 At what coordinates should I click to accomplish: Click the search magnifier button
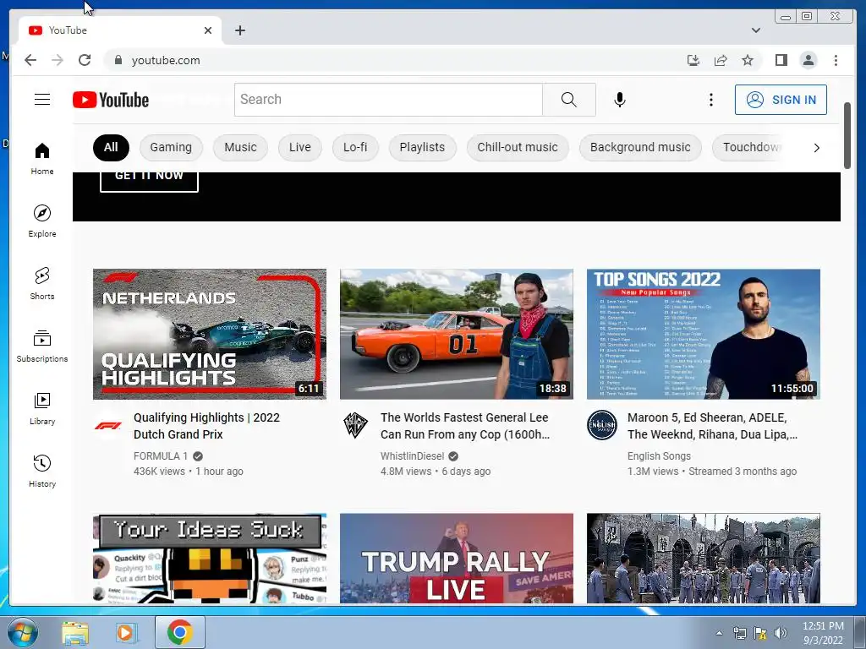click(569, 100)
